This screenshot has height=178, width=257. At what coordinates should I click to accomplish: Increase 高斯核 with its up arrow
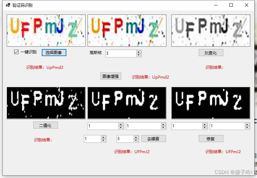click(139, 52)
